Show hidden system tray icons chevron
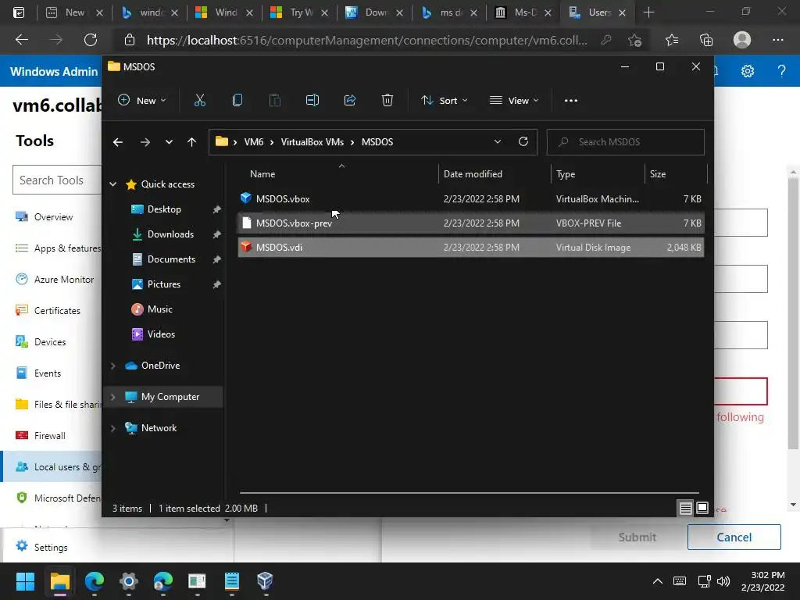 coord(658,581)
